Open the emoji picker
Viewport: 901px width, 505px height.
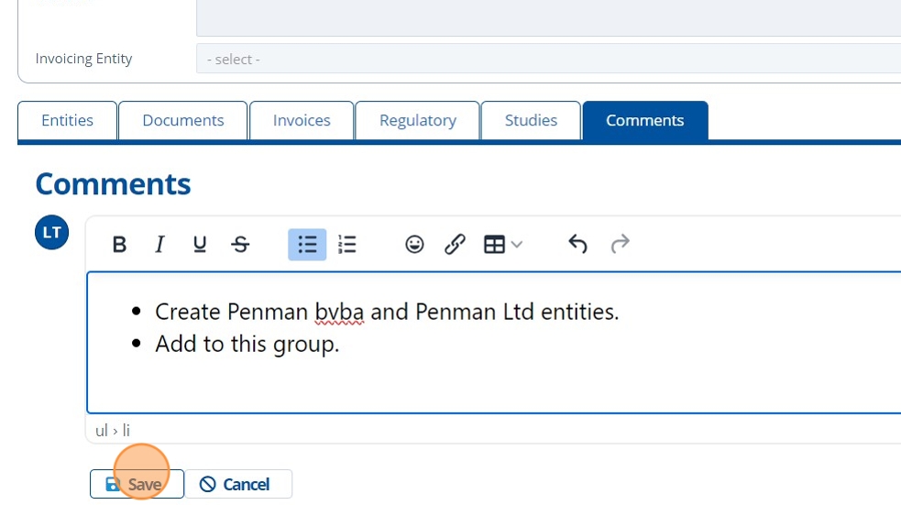[x=414, y=245]
